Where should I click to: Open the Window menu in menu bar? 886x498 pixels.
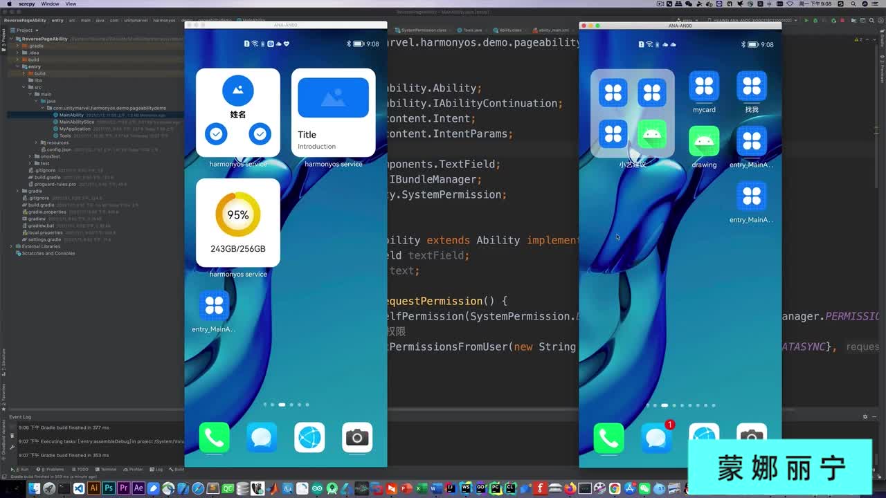coord(50,3)
